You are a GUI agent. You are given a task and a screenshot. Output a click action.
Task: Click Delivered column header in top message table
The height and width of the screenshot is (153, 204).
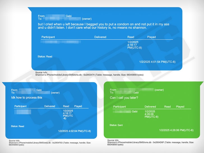(x=100, y=37)
